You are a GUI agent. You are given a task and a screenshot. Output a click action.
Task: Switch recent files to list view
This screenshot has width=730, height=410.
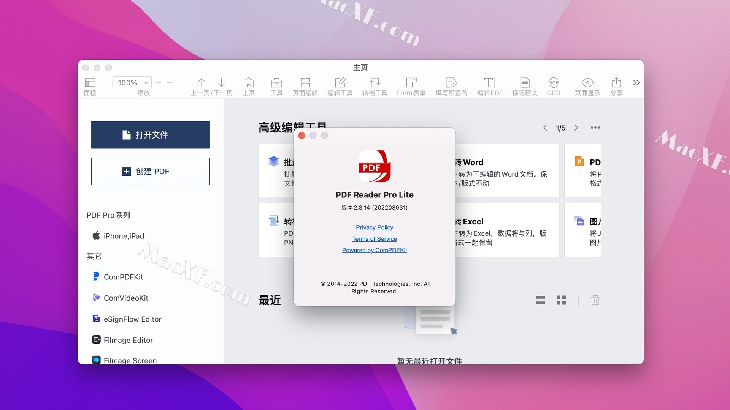click(540, 300)
